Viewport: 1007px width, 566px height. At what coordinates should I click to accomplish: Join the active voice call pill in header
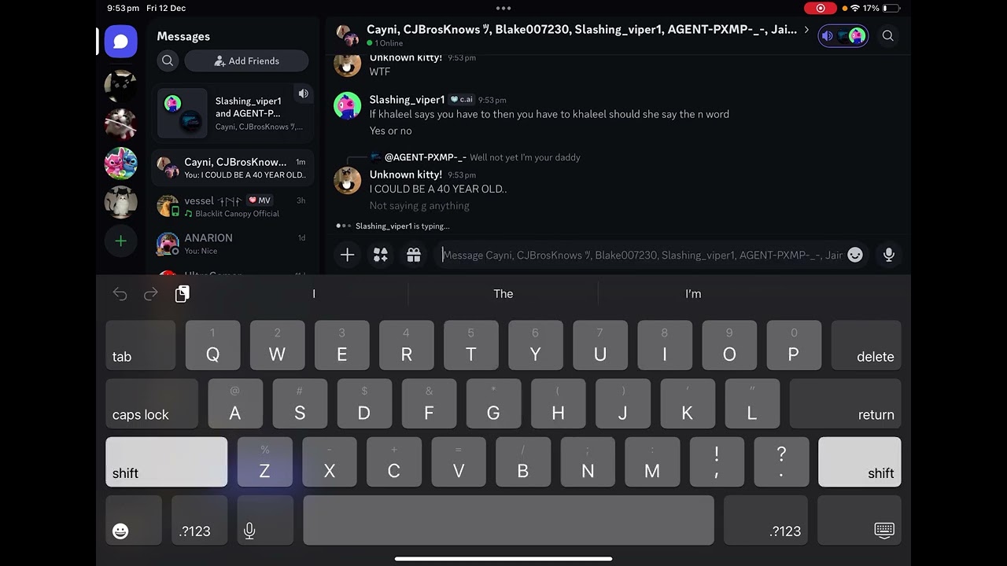[x=843, y=35]
